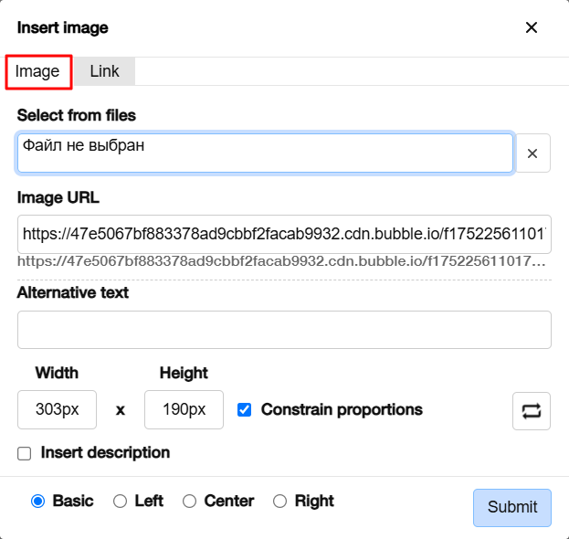Click the 'Select from files' label
Screen dimensions: 569x539
(76, 115)
